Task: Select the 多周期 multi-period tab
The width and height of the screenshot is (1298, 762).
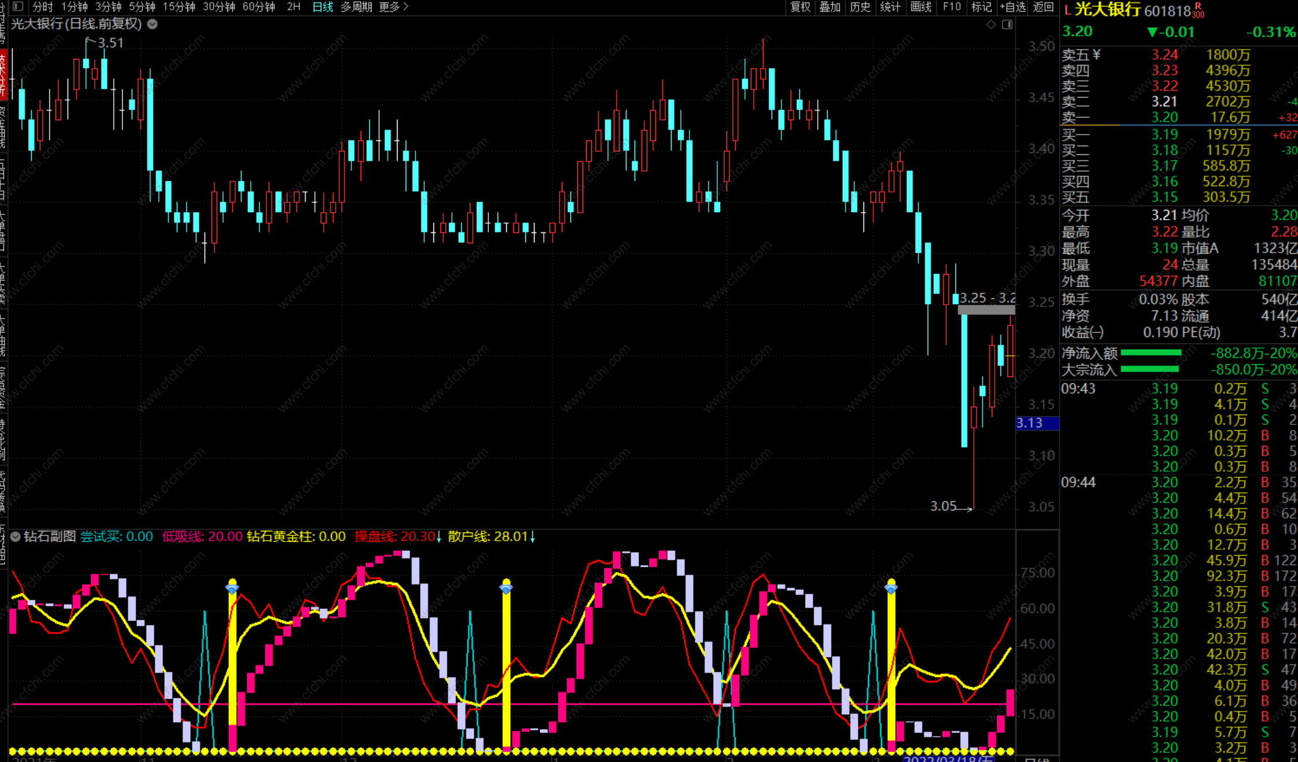Action: click(x=356, y=6)
